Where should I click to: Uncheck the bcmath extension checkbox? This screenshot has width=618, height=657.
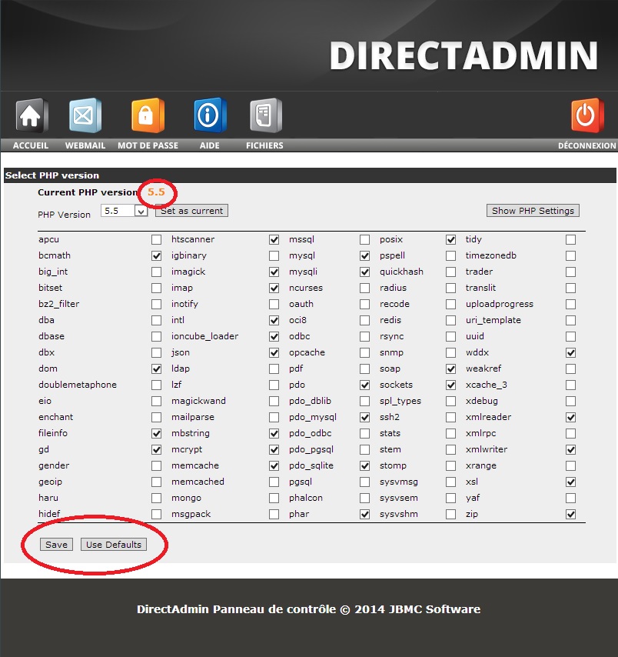point(156,255)
